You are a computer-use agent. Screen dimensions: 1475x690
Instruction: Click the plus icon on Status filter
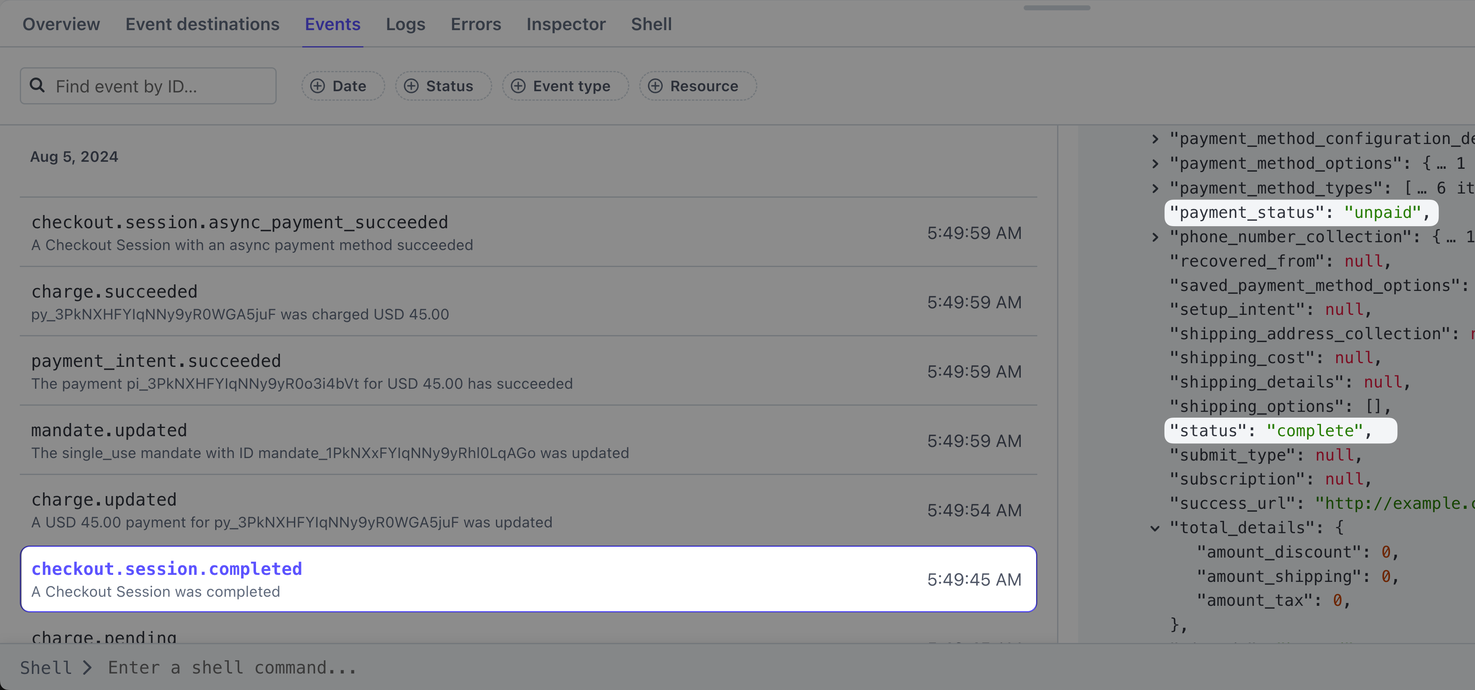(x=411, y=86)
